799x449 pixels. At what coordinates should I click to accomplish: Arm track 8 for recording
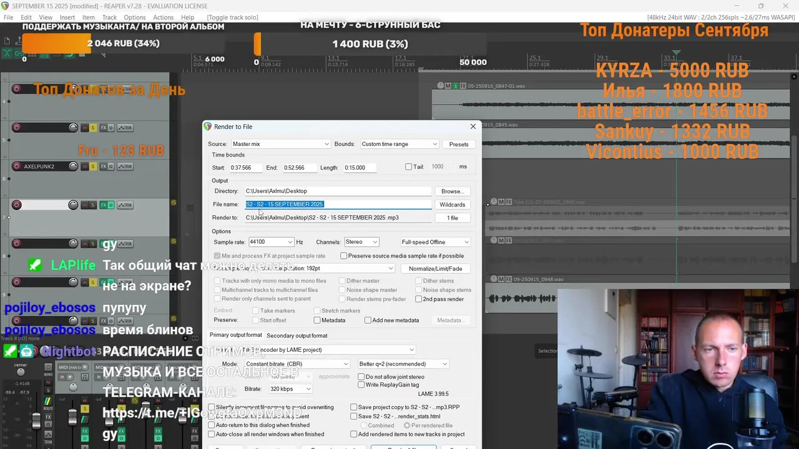[17, 244]
